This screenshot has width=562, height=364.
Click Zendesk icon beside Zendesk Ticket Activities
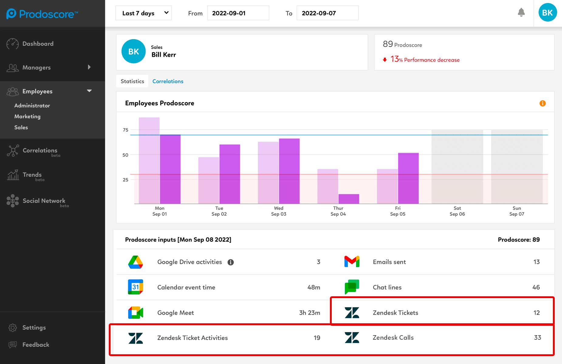tap(135, 338)
